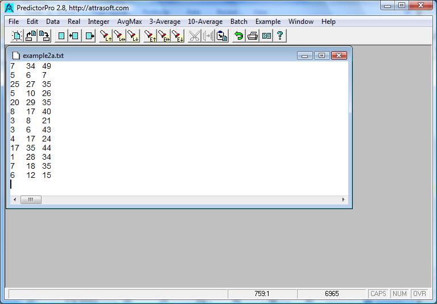Screen dimensions: 437x304
Task: Click the value 29 in the data
Action: 31,102
